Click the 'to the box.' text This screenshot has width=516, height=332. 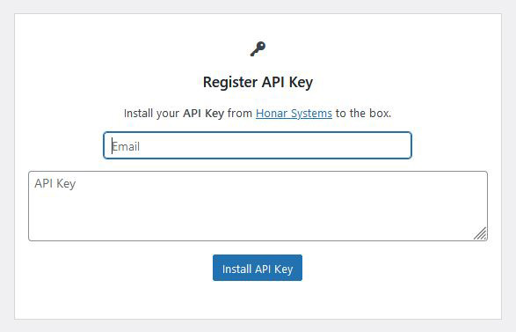click(363, 114)
